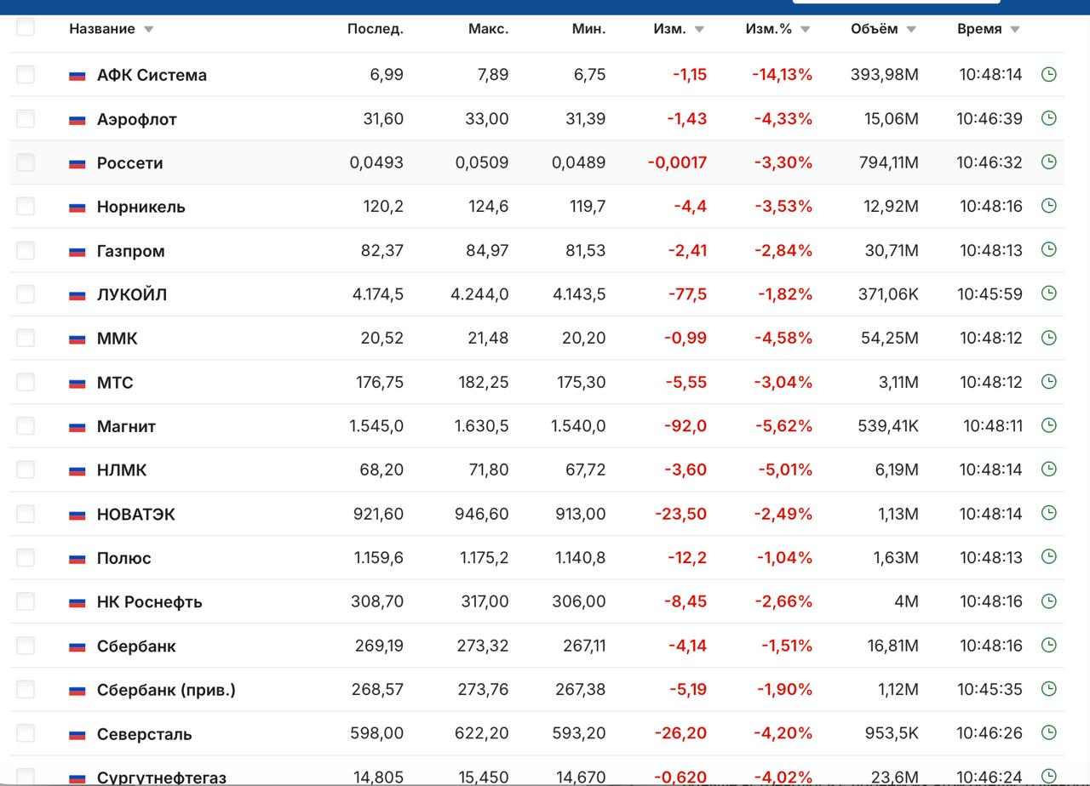The height and width of the screenshot is (786, 1090).
Task: Sort by Изм.% using its arrow
Action: pos(805,29)
